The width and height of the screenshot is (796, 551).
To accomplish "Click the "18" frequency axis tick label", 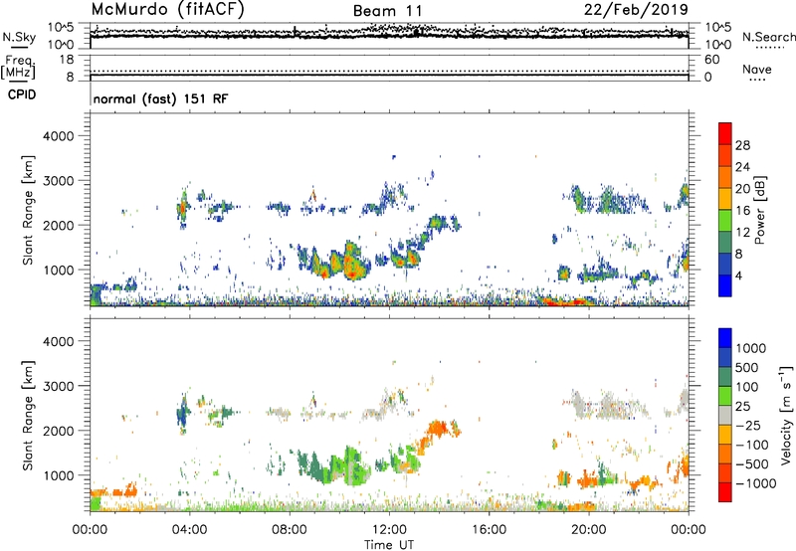I will point(66,60).
